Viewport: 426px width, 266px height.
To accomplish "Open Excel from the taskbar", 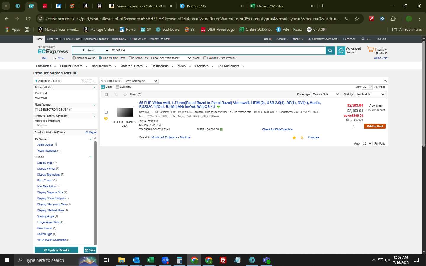I will (150, 260).
